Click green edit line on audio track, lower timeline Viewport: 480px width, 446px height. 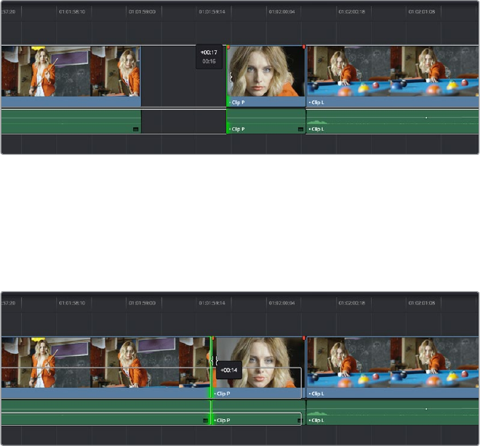pyautogui.click(x=211, y=413)
